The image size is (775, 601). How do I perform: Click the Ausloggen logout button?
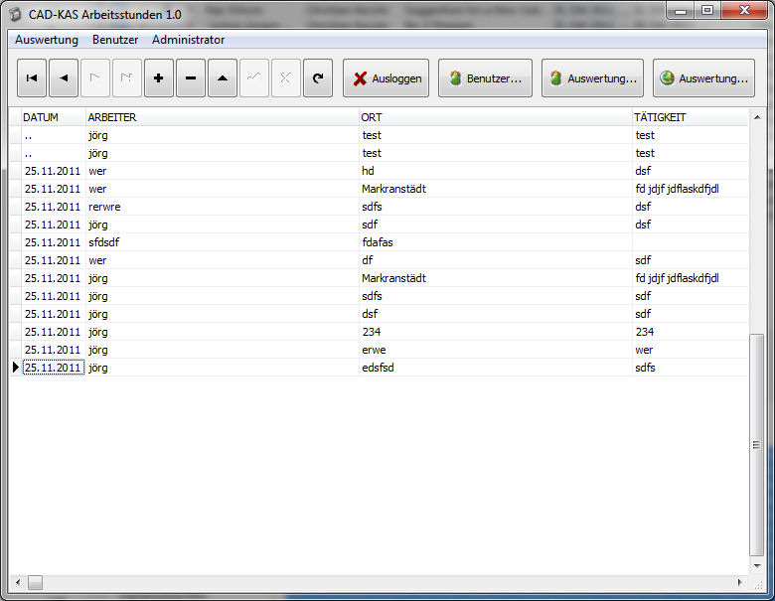387,78
